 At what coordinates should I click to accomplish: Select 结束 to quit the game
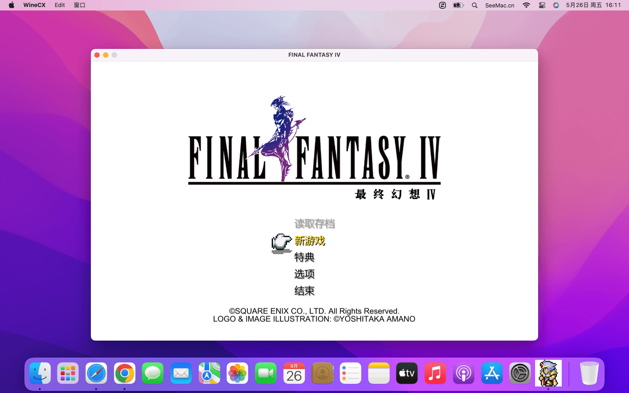click(304, 291)
